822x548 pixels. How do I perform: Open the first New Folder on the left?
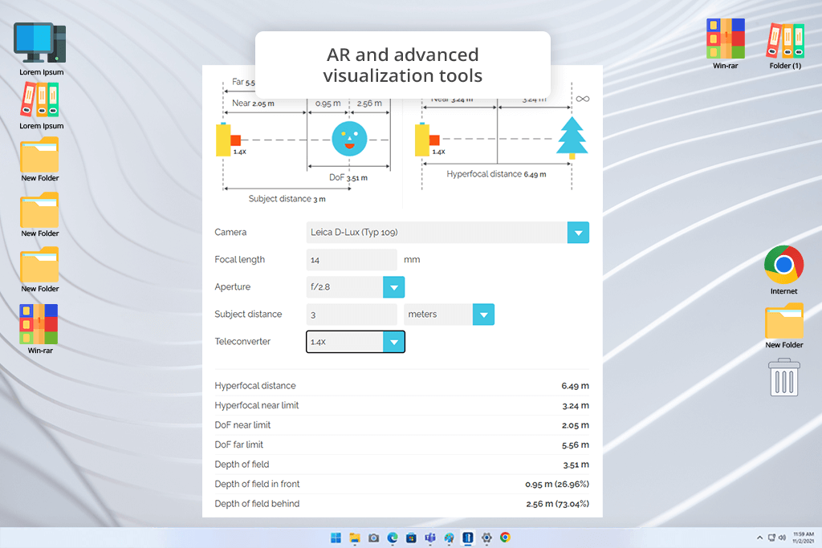pos(40,160)
